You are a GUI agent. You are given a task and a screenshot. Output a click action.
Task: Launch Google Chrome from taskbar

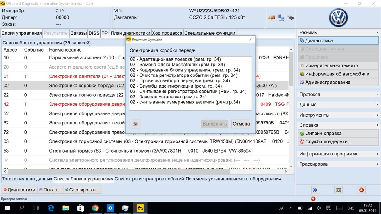(95, 208)
